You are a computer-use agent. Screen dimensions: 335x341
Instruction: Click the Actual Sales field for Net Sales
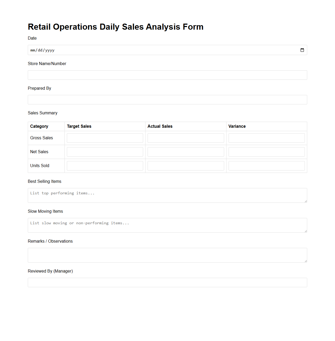[x=186, y=152]
